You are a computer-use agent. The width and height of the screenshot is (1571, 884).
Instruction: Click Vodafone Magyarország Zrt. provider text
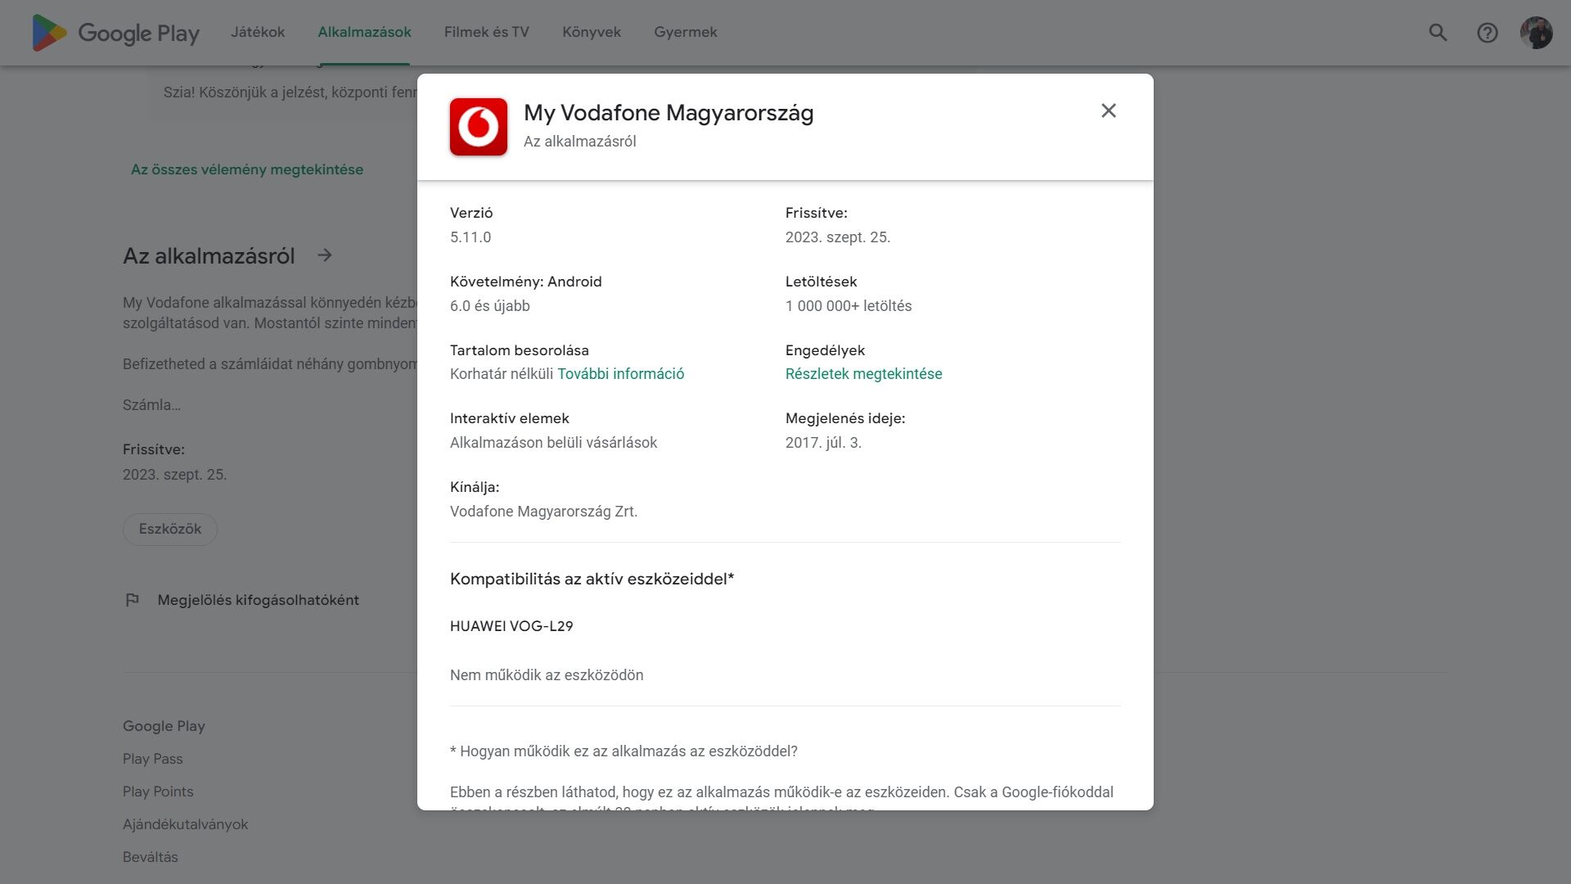544,512
